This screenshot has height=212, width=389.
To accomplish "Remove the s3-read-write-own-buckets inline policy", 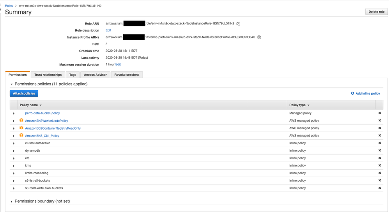I will [380, 188].
